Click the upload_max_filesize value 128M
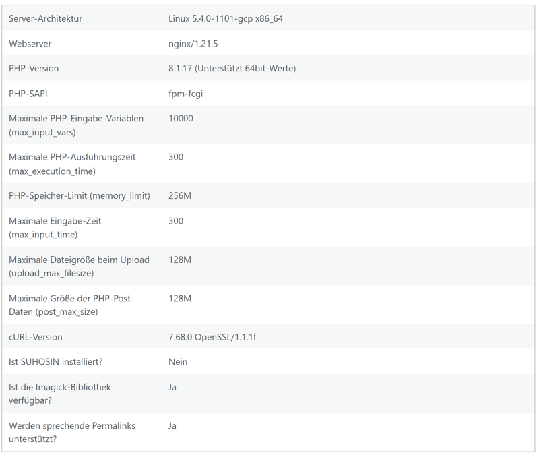This screenshot has width=539, height=457. point(180,260)
